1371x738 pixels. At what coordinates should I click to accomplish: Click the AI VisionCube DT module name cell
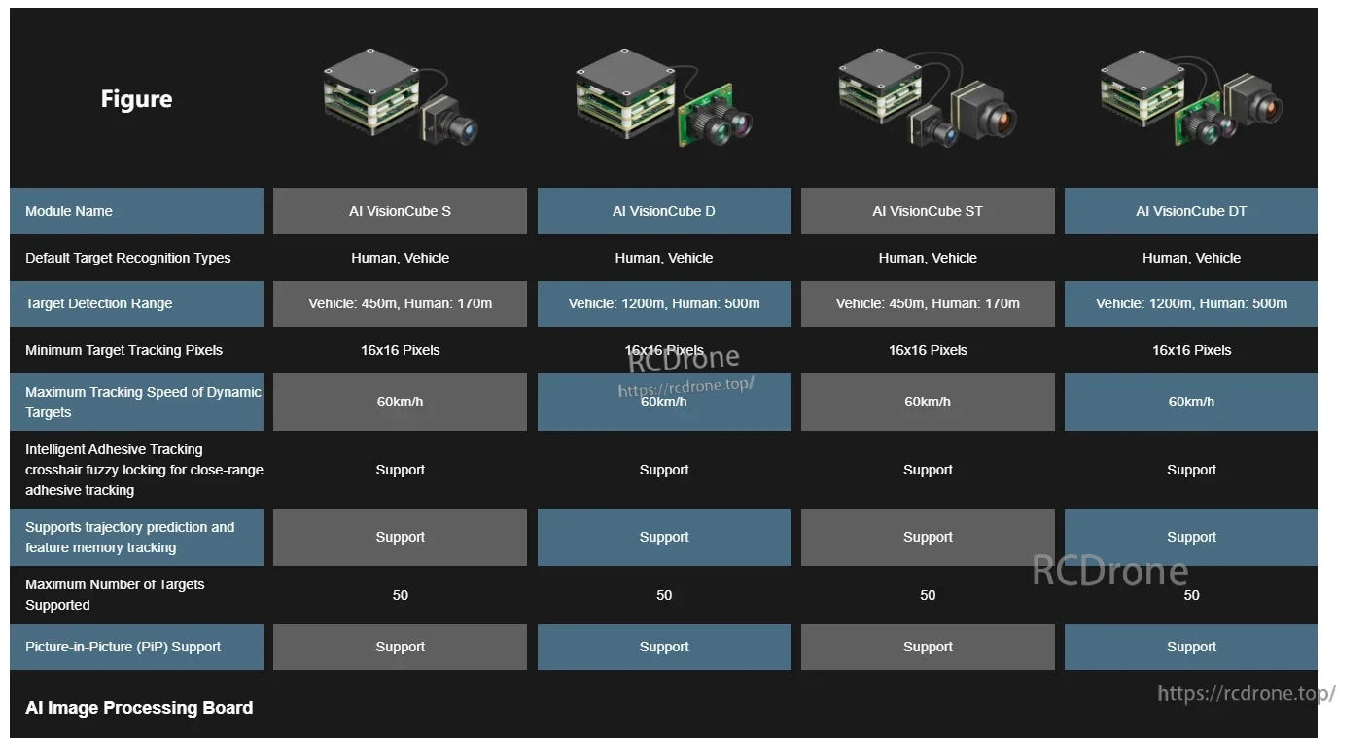point(1191,211)
